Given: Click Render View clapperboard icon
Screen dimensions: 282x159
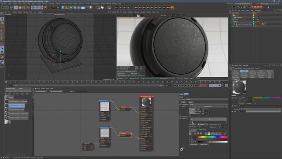Looking at the screenshot, I should [x=50, y=8].
